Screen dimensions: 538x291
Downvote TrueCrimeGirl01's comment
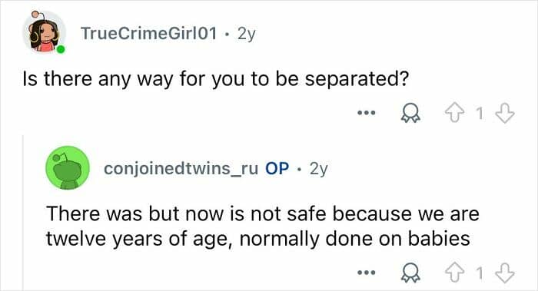click(x=505, y=114)
